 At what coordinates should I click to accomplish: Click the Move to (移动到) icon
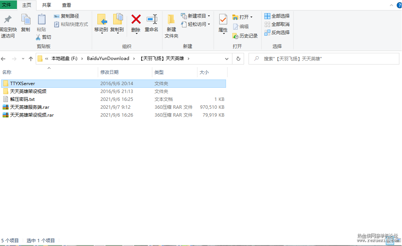102,19
